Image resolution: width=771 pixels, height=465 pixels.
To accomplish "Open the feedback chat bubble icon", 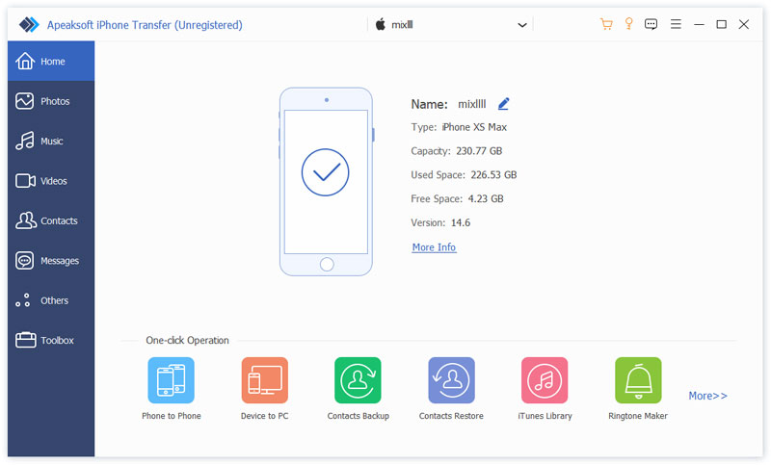I will click(651, 24).
